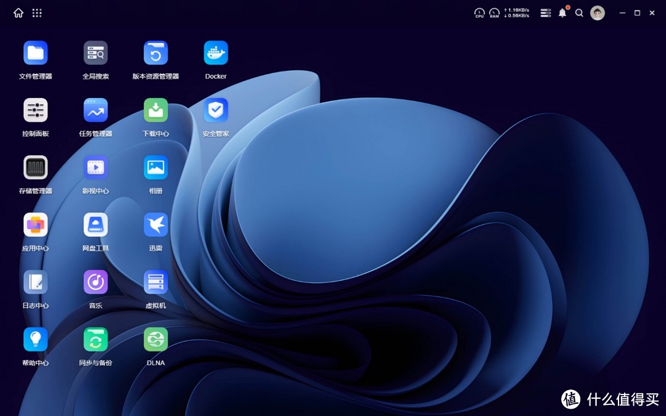Open 控制面板 control panel
Viewport: 666px width, 416px height.
point(36,110)
